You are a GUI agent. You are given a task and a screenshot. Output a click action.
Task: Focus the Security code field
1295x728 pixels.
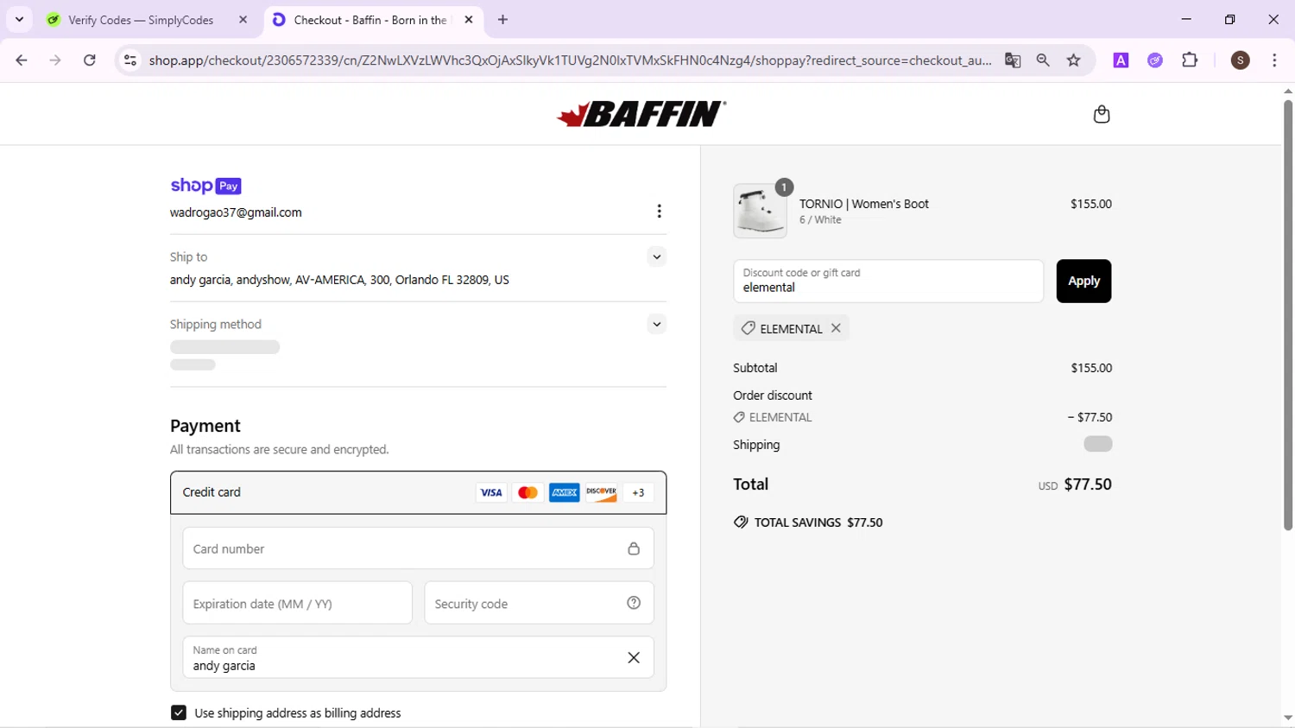click(539, 603)
